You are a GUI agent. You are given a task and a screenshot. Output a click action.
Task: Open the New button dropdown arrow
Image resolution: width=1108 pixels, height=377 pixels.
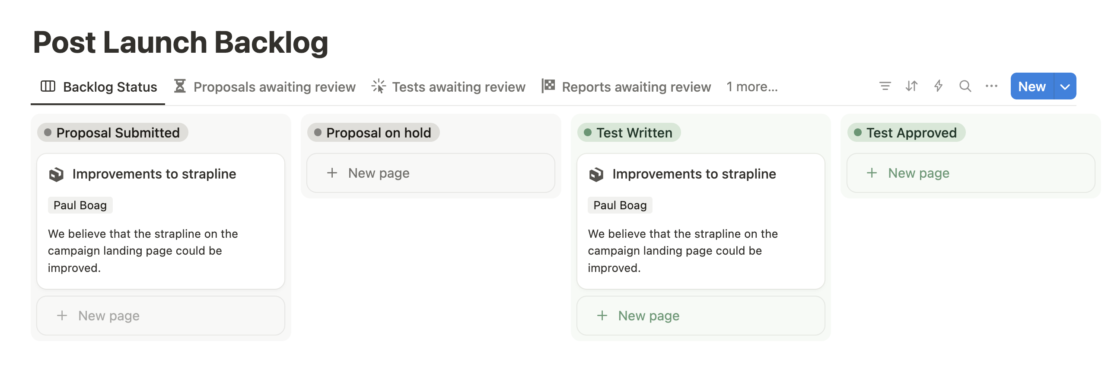coord(1064,86)
